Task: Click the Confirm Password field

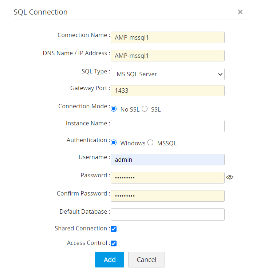Action: (x=168, y=196)
